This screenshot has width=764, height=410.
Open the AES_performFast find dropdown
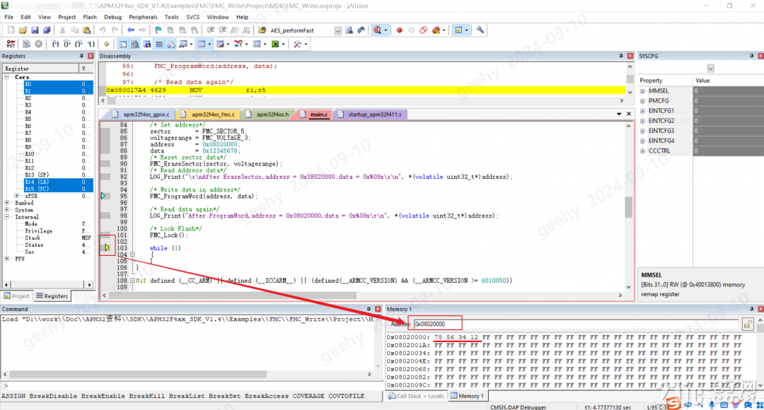[x=337, y=30]
